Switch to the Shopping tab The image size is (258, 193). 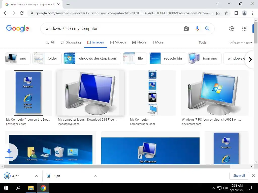(71, 42)
